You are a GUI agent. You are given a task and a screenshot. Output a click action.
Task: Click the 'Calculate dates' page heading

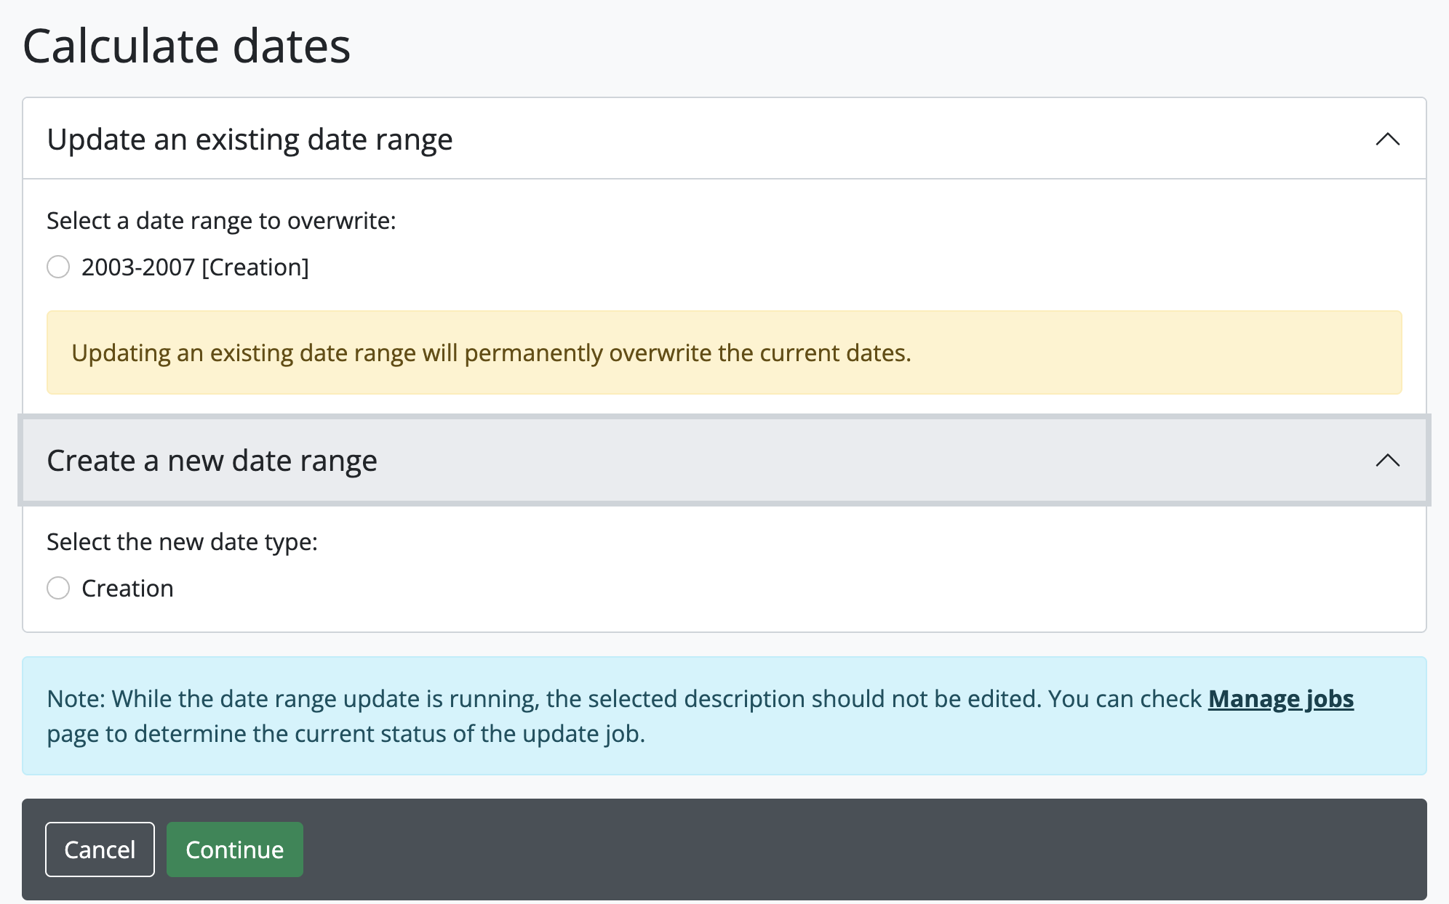186,46
